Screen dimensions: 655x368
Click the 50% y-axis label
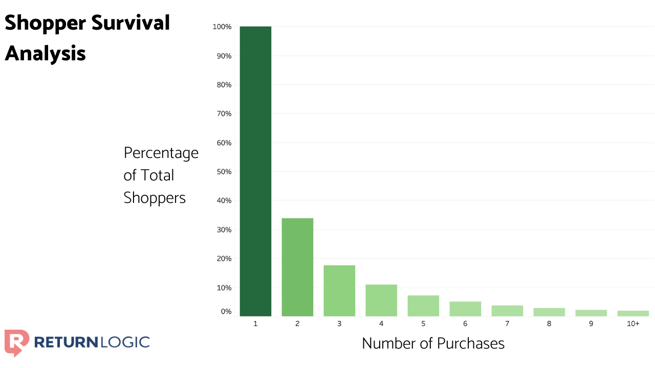tap(224, 172)
